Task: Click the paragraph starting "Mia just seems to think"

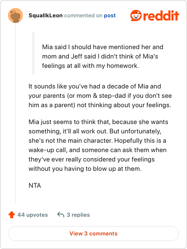Action: 98,145
